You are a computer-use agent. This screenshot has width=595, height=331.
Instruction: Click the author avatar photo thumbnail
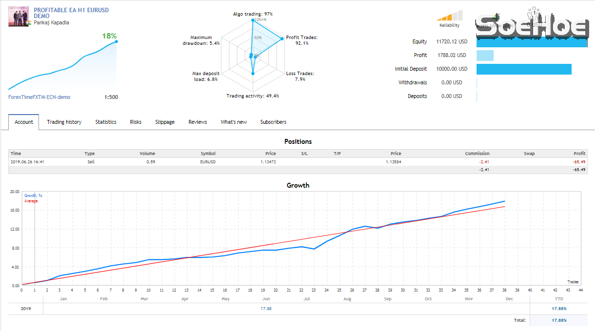(x=19, y=16)
